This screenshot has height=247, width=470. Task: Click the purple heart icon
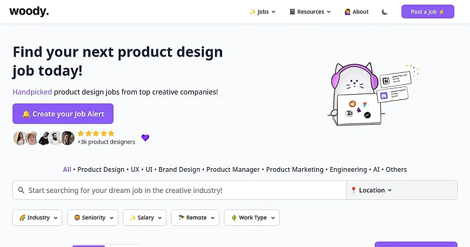pos(145,138)
